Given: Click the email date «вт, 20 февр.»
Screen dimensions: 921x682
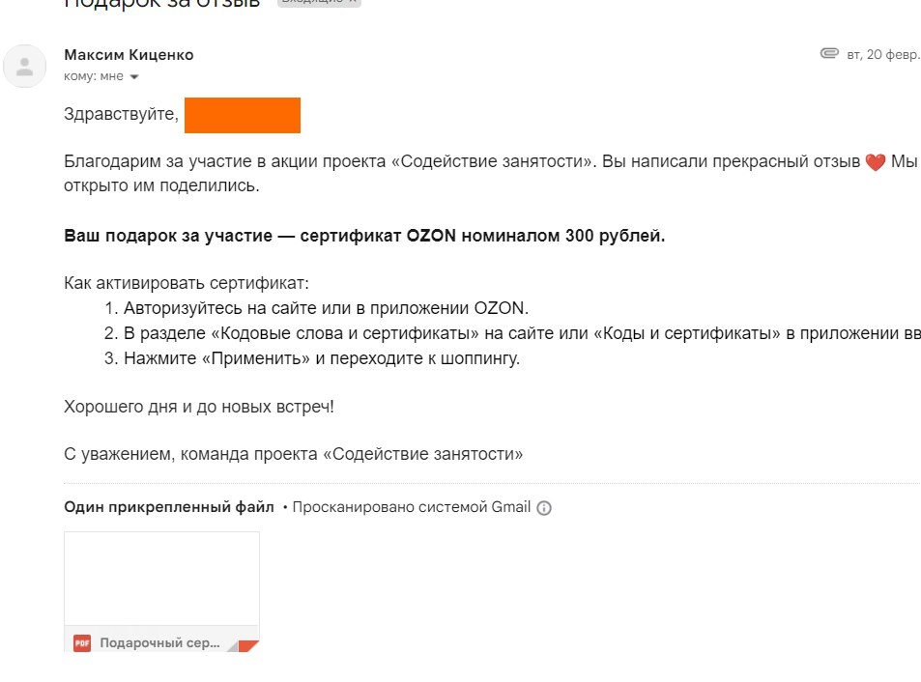Looking at the screenshot, I should pyautogui.click(x=883, y=55).
